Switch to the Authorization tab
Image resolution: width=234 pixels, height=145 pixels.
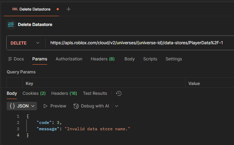tap(69, 59)
